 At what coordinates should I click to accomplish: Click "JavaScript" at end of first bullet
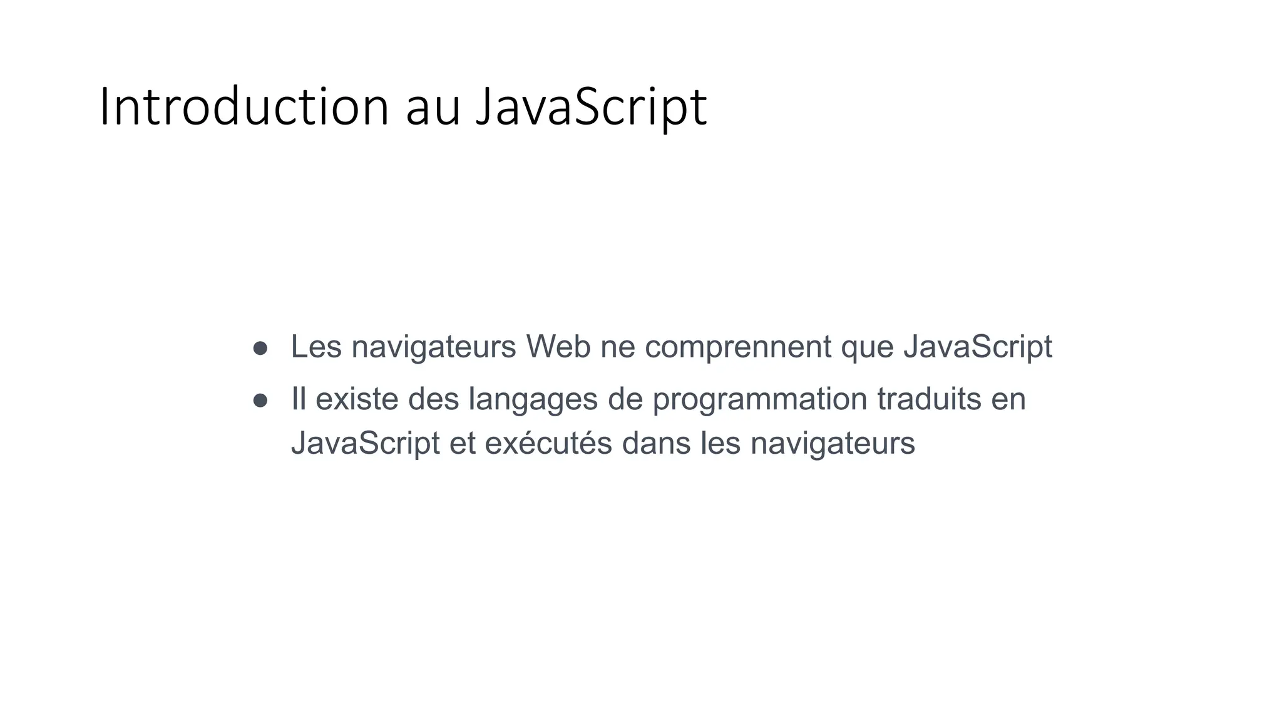click(977, 347)
